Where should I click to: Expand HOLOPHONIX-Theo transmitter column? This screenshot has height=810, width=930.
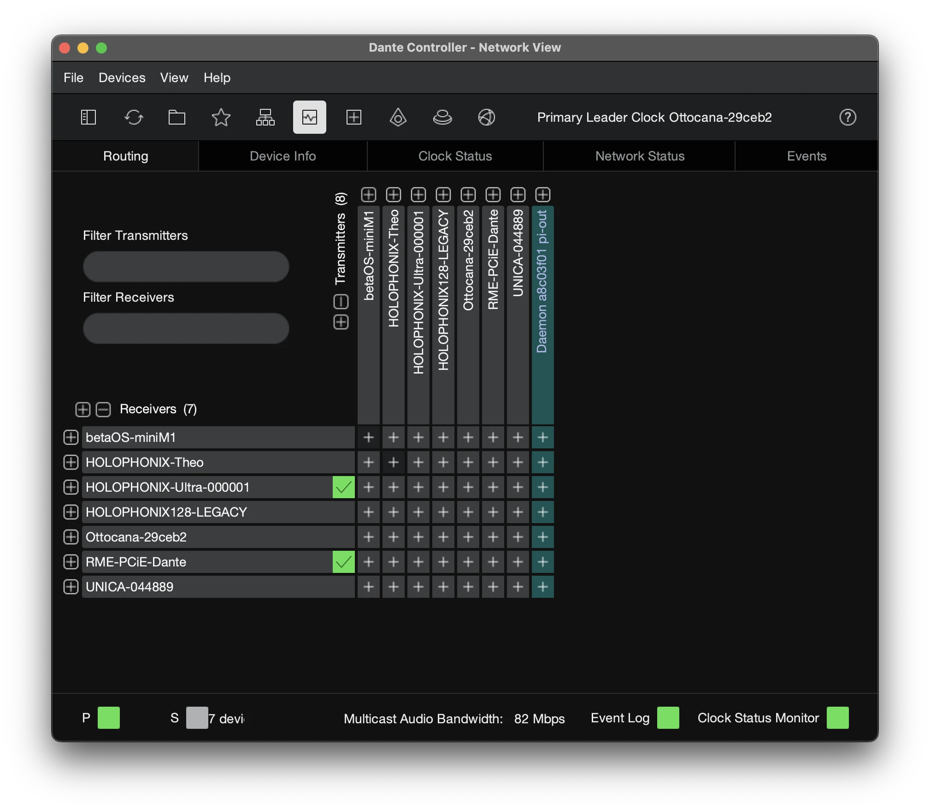click(394, 195)
